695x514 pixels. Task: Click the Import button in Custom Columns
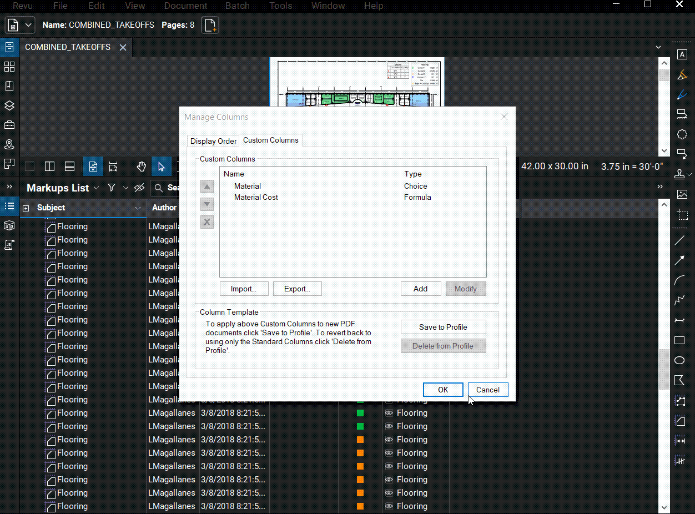(x=244, y=289)
